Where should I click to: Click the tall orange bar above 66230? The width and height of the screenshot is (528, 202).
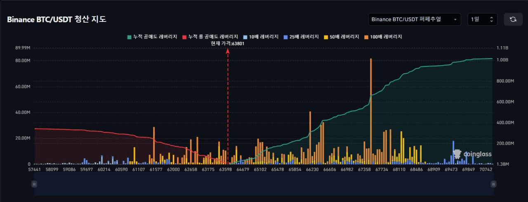[x=310, y=137]
